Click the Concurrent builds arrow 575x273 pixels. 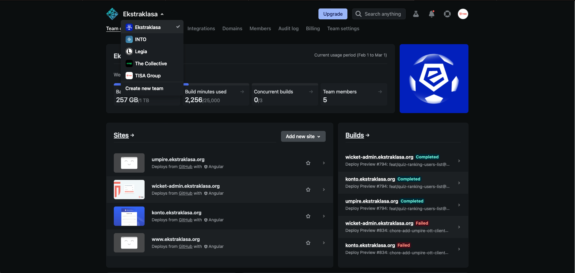point(311,92)
